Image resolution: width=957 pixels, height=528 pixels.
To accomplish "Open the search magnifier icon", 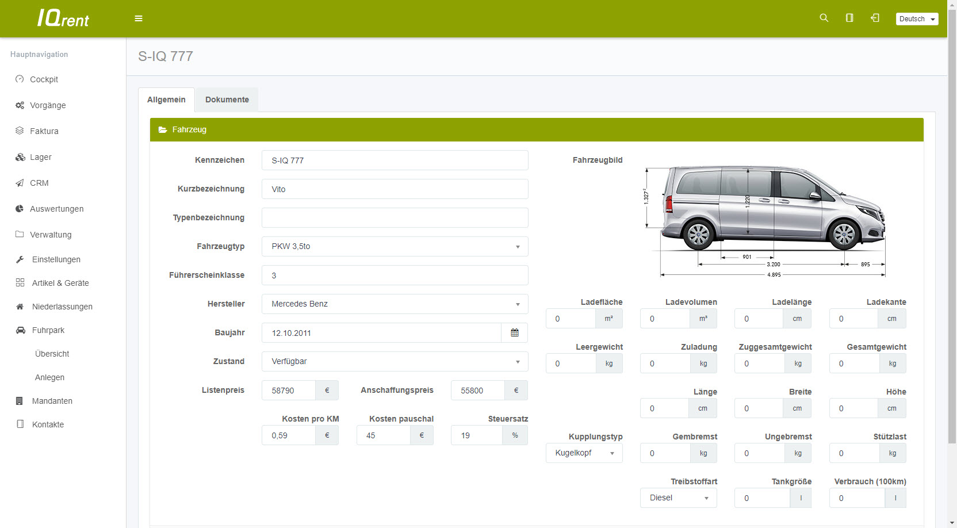I will click(824, 18).
